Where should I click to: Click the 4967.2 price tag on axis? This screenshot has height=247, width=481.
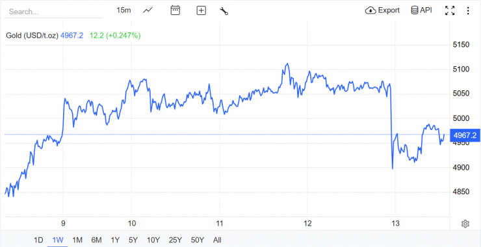(465, 135)
